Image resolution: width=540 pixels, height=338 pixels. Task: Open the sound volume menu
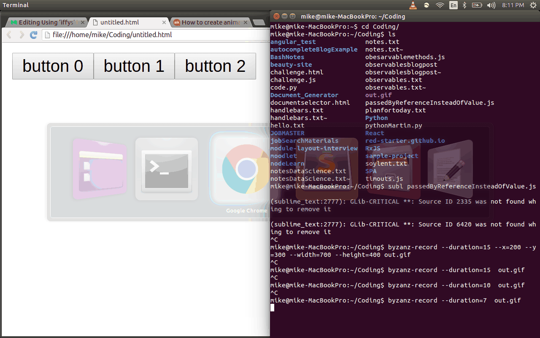pos(492,5)
